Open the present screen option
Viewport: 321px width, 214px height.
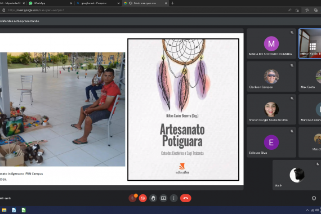click(163, 198)
